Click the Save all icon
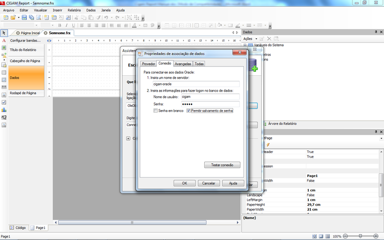Image resolution: width=384 pixels, height=240 pixels. [31, 17]
